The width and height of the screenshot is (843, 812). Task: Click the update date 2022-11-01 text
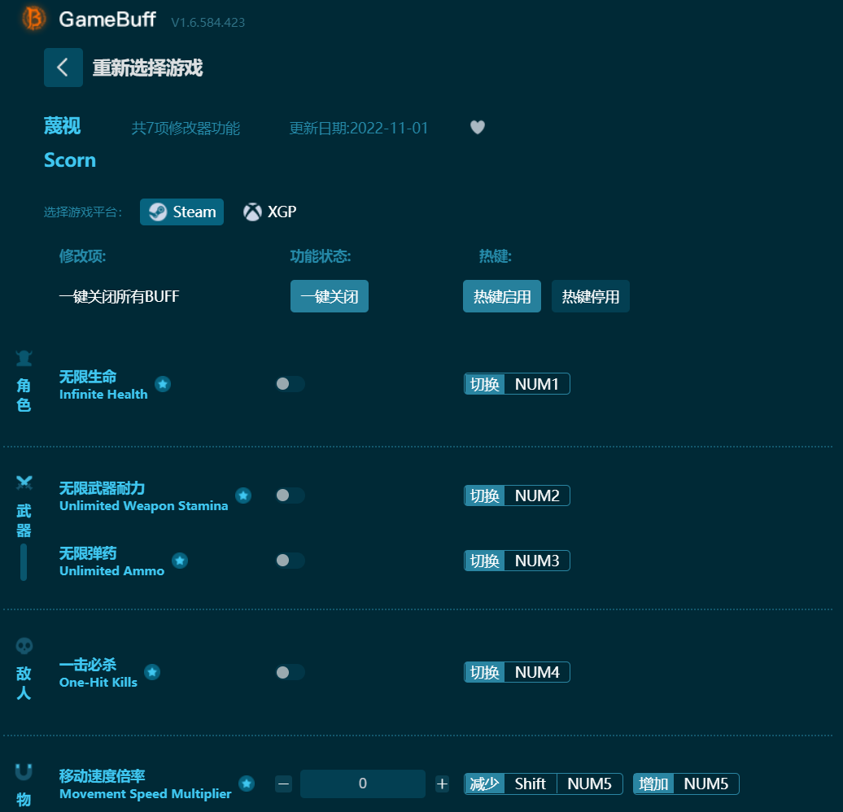tap(359, 128)
